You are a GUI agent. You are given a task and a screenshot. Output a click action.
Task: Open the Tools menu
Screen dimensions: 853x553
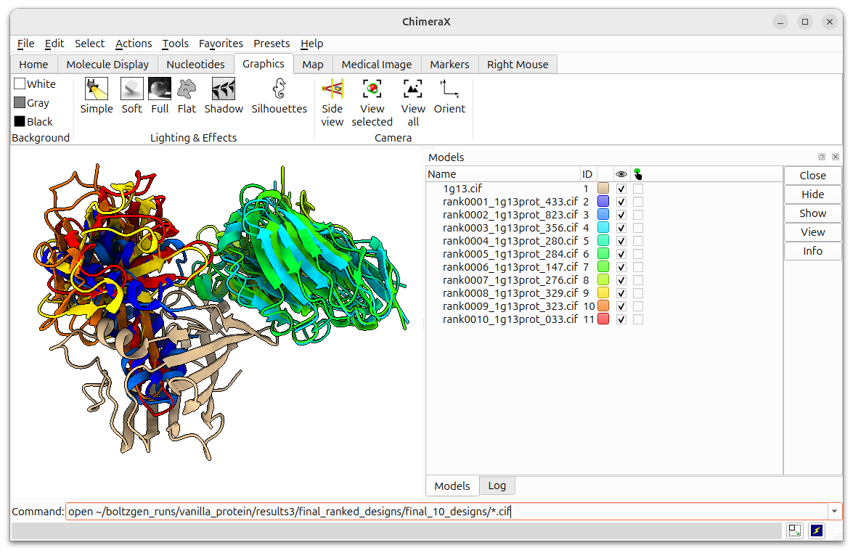[175, 44]
